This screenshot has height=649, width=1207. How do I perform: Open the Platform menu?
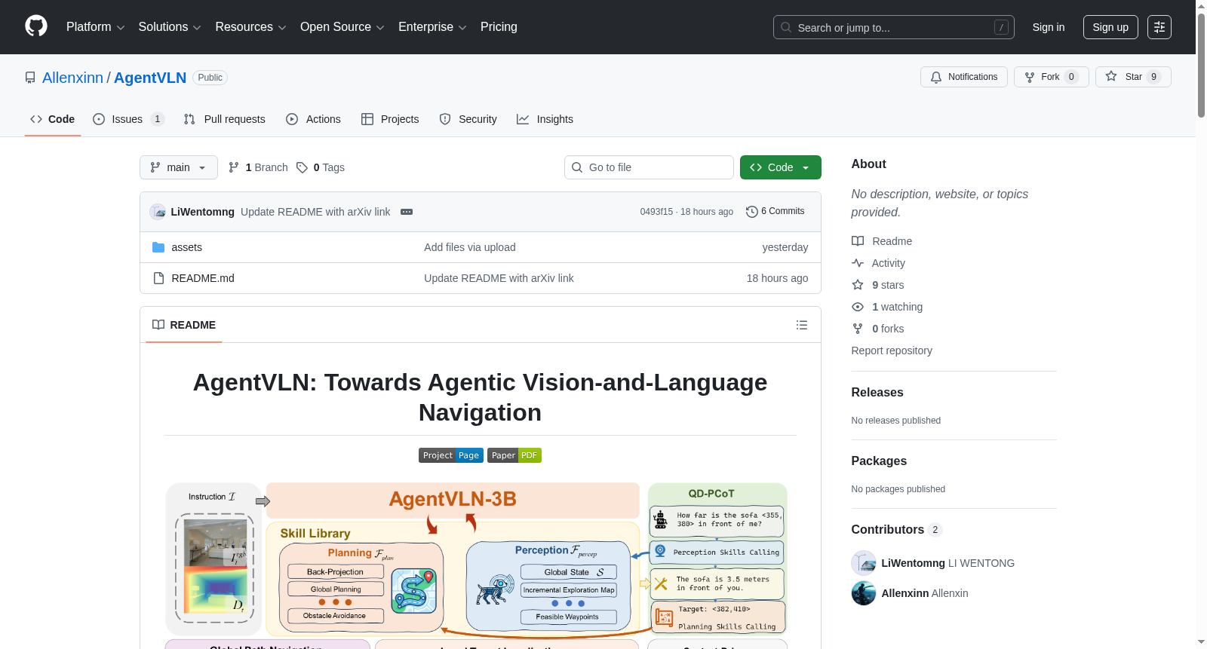pyautogui.click(x=96, y=27)
